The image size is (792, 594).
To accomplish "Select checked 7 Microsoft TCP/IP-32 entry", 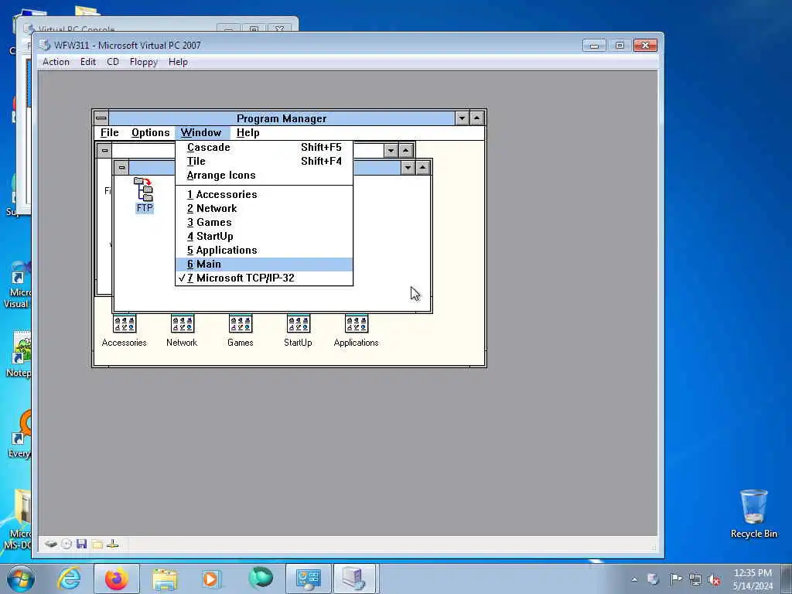I will coord(265,278).
